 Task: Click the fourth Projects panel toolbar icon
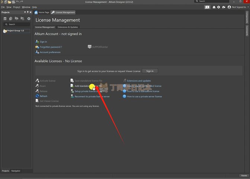pyautogui.click(x=22, y=19)
